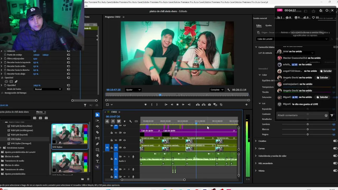This screenshot has width=338, height=190.
Task: Click Mark Out button in program monitor
Action: [157, 104]
